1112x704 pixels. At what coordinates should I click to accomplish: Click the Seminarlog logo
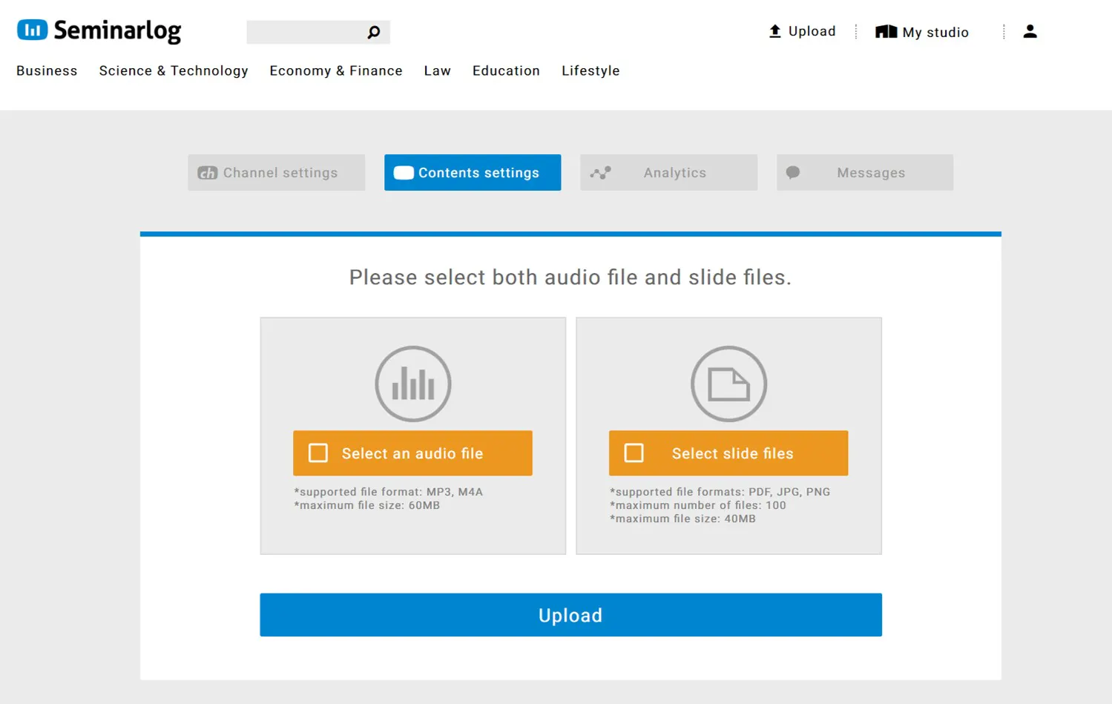tap(99, 30)
